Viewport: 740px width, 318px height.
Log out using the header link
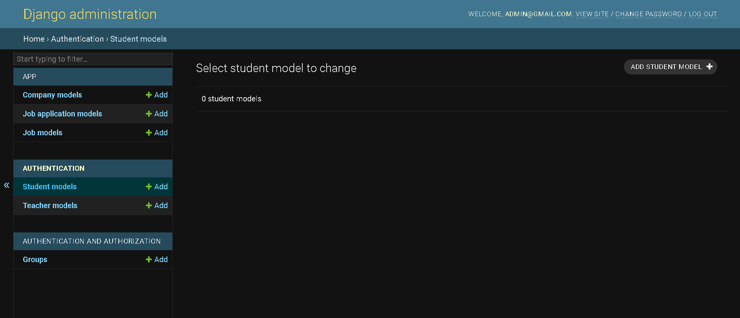[x=703, y=14]
